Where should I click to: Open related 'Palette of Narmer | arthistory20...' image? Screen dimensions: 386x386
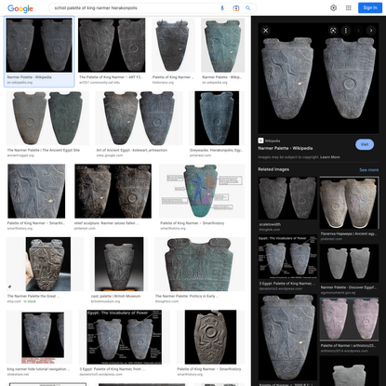[x=349, y=319]
